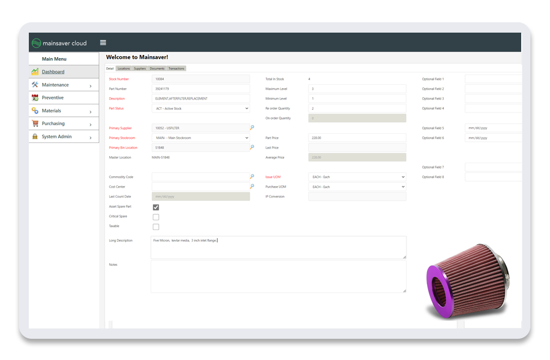The height and width of the screenshot is (360, 550).
Task: Enable the Critical Spare checkbox
Action: pyautogui.click(x=156, y=216)
